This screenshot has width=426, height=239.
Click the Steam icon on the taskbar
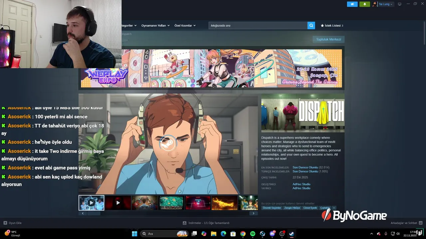[292, 234]
